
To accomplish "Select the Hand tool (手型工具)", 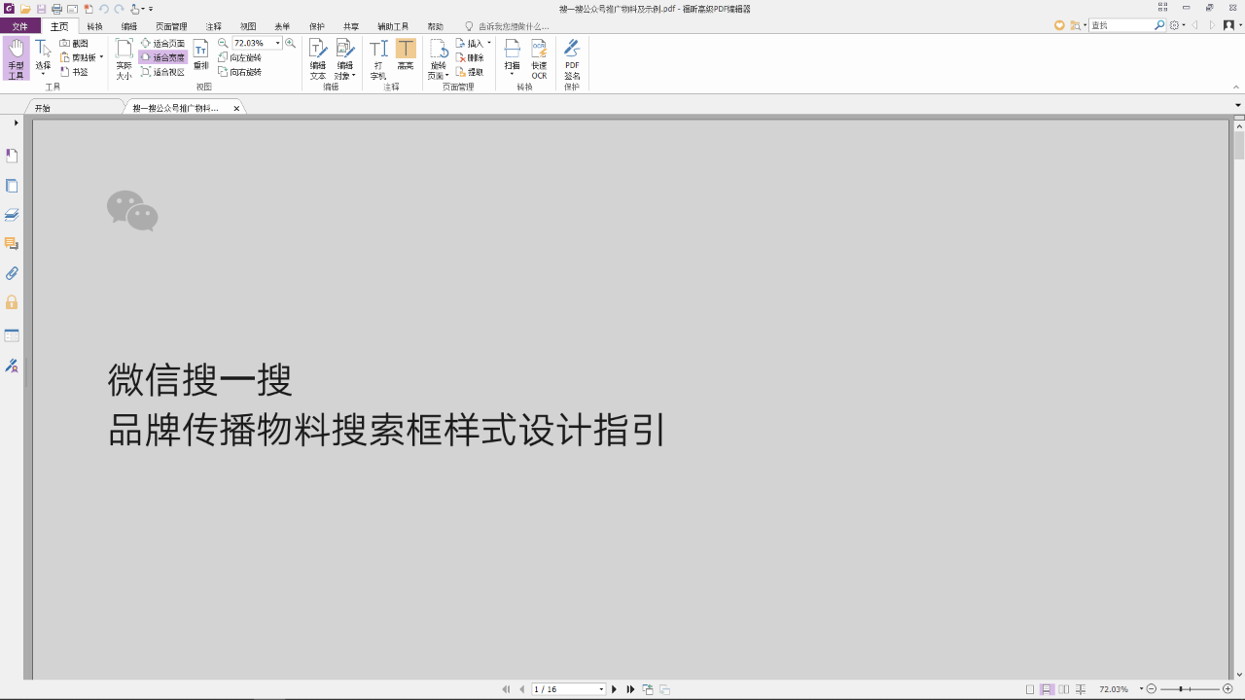I will (x=16, y=59).
